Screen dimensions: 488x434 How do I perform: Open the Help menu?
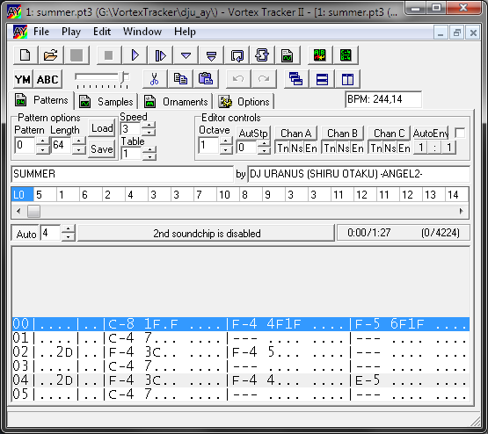pos(185,32)
